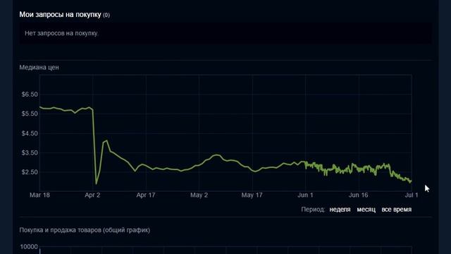Image resolution: width=451 pixels, height=254 pixels.
Task: Click the $4.50 price axis label
Action: tap(30, 133)
